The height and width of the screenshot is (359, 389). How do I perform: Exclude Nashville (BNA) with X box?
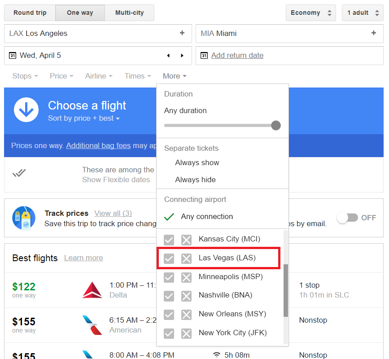pos(186,296)
